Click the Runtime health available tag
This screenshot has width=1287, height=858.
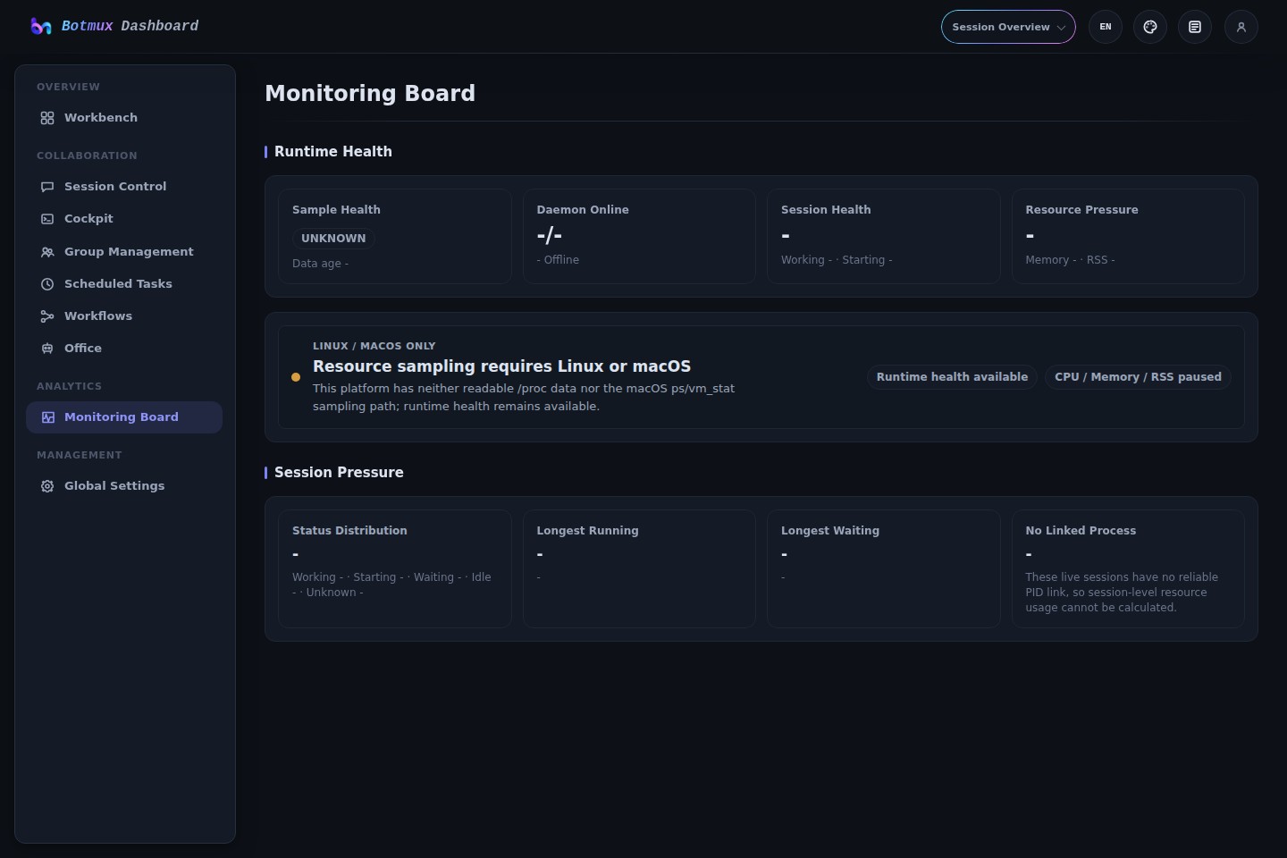click(x=952, y=377)
